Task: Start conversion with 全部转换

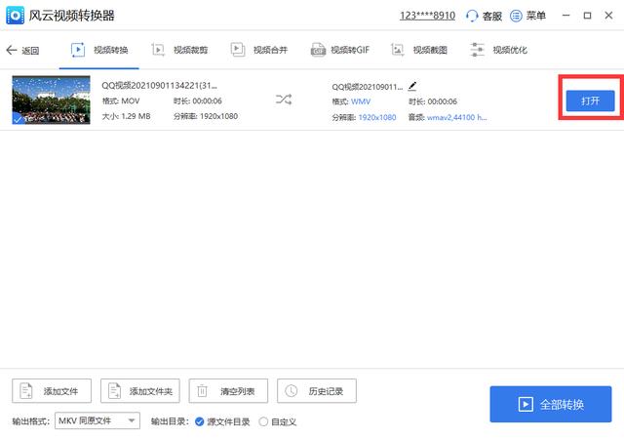Action: (550, 404)
